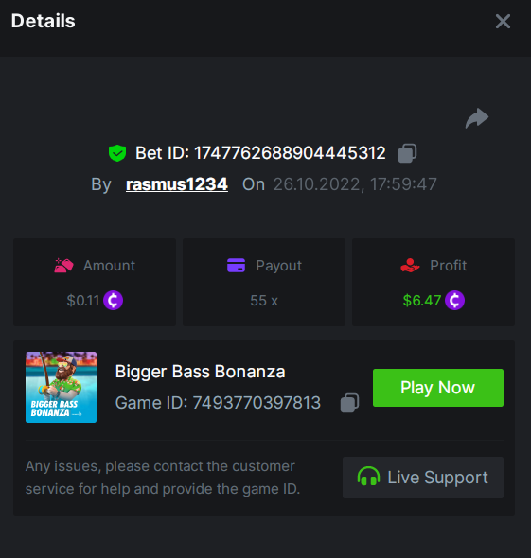The height and width of the screenshot is (558, 531).
Task: Click the green headset icon
Action: (x=368, y=477)
